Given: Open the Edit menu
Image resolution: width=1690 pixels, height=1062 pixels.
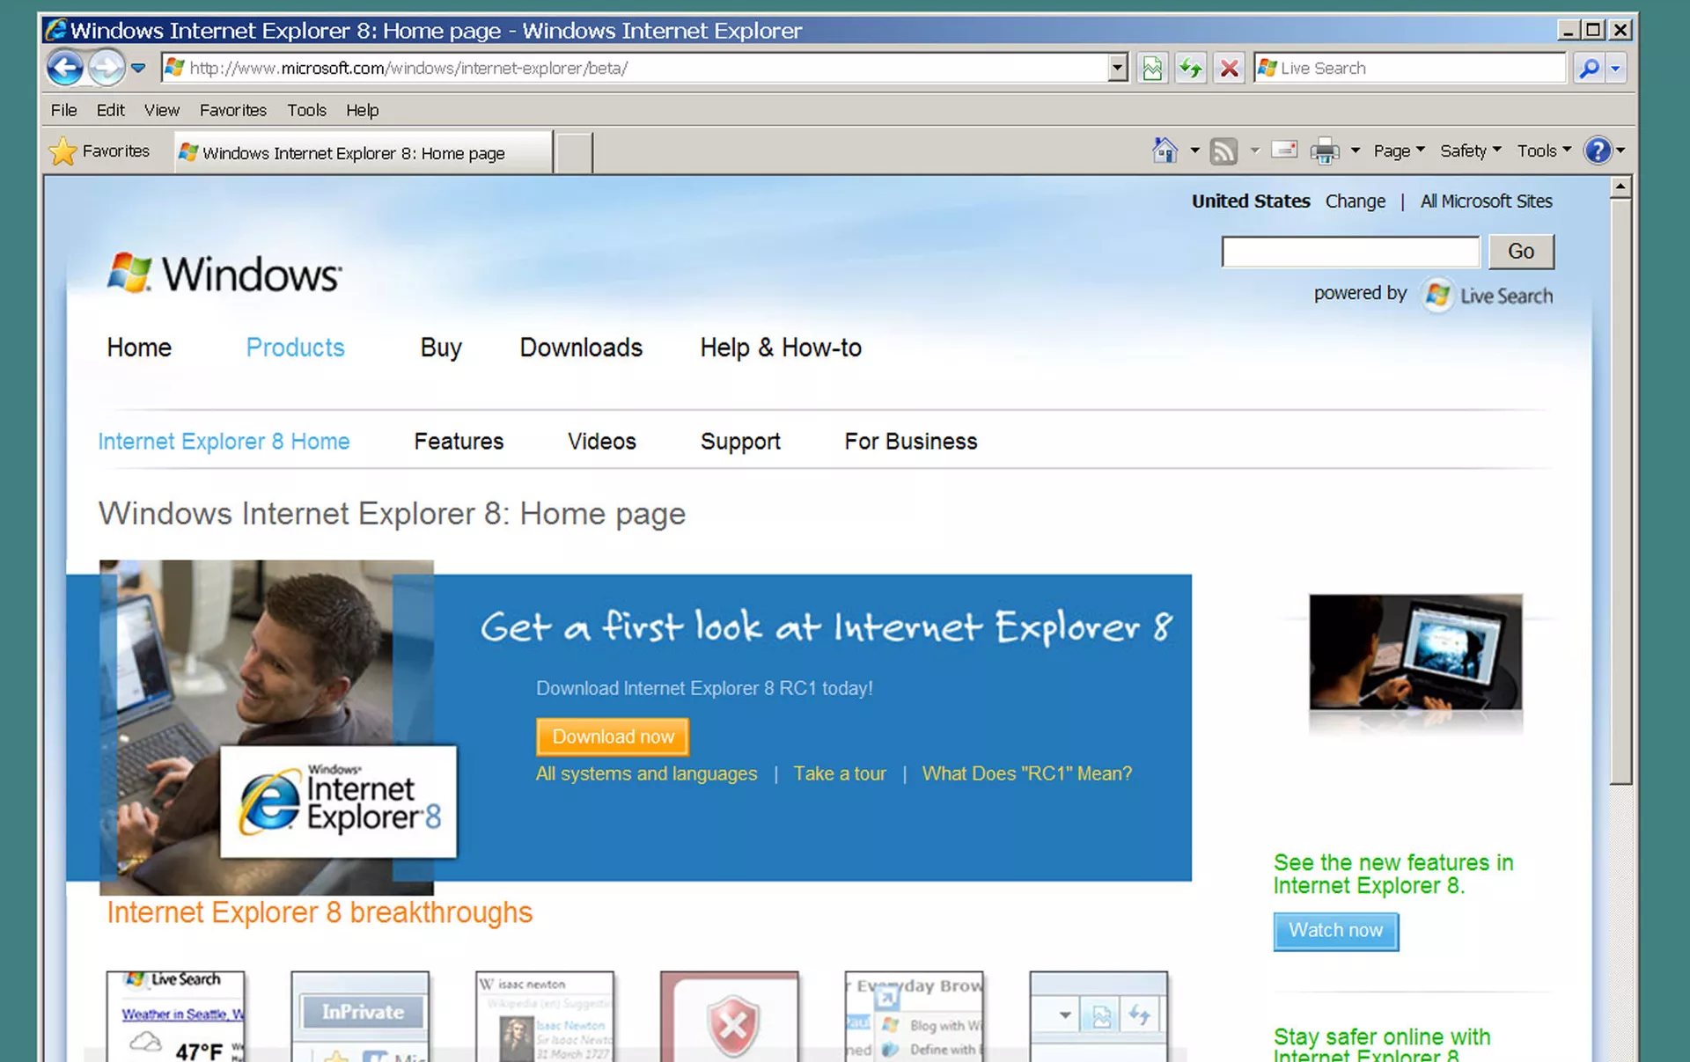Looking at the screenshot, I should pos(110,110).
